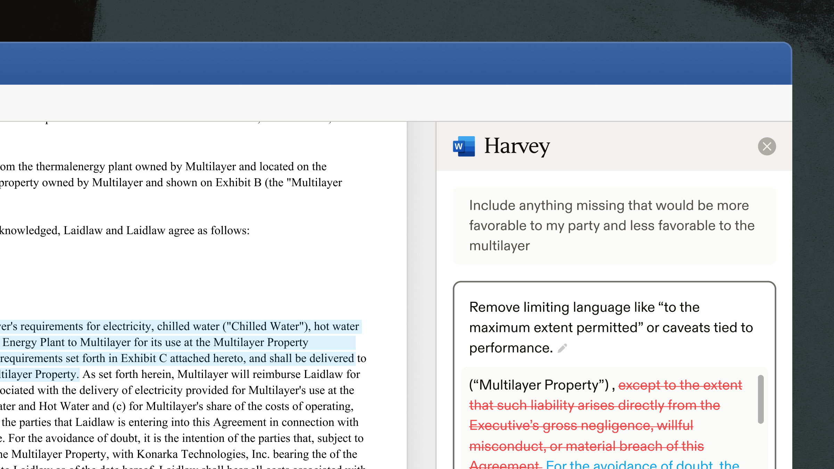Click the text '(“Multilayer Property”)' in the suggestion

point(539,385)
